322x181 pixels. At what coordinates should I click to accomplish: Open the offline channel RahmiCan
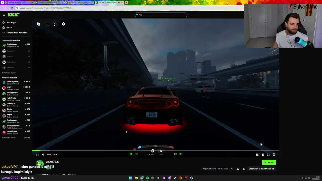[16, 62]
